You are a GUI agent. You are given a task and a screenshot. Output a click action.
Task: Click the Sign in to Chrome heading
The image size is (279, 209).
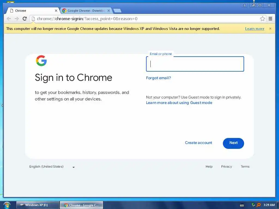74,78
